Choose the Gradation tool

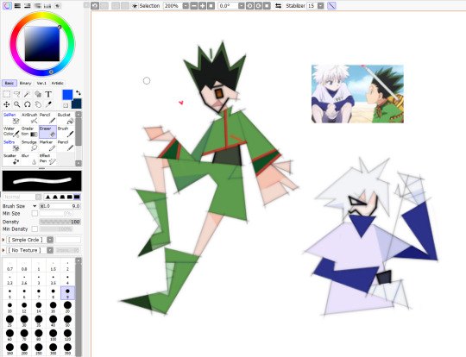click(x=29, y=132)
